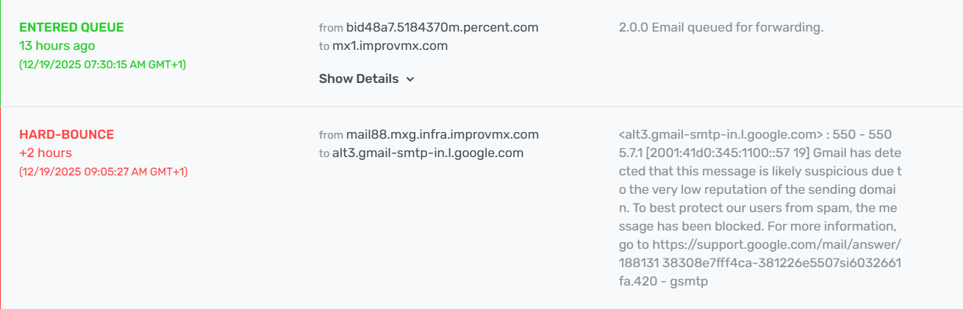
Task: Click the Show Details text link
Action: [x=359, y=79]
